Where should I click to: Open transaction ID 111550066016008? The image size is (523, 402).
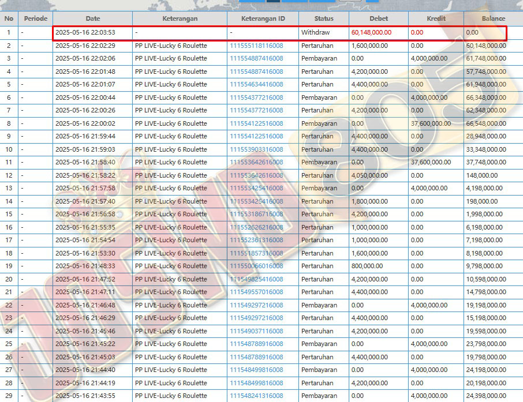256,266
